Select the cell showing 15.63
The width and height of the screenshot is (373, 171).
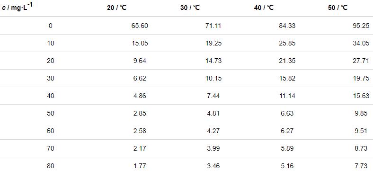[x=361, y=96]
